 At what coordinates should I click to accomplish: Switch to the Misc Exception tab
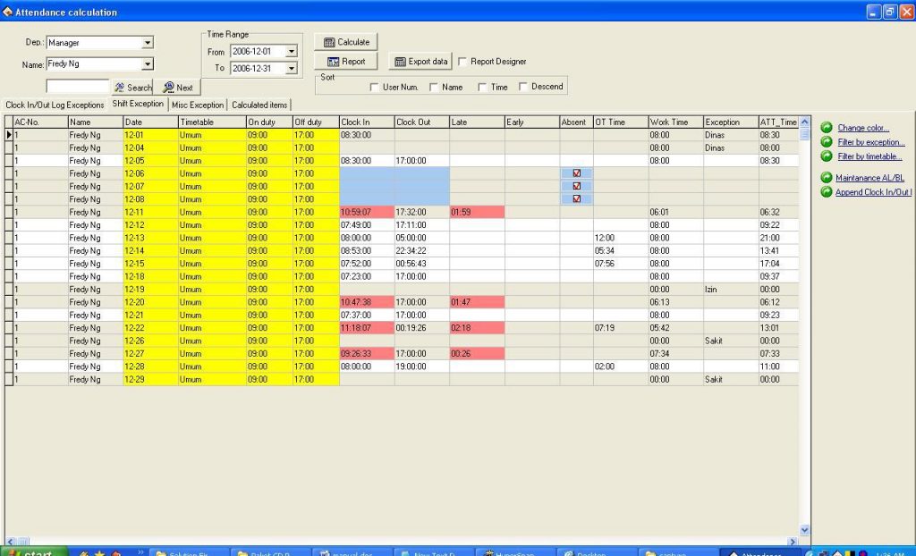point(197,104)
